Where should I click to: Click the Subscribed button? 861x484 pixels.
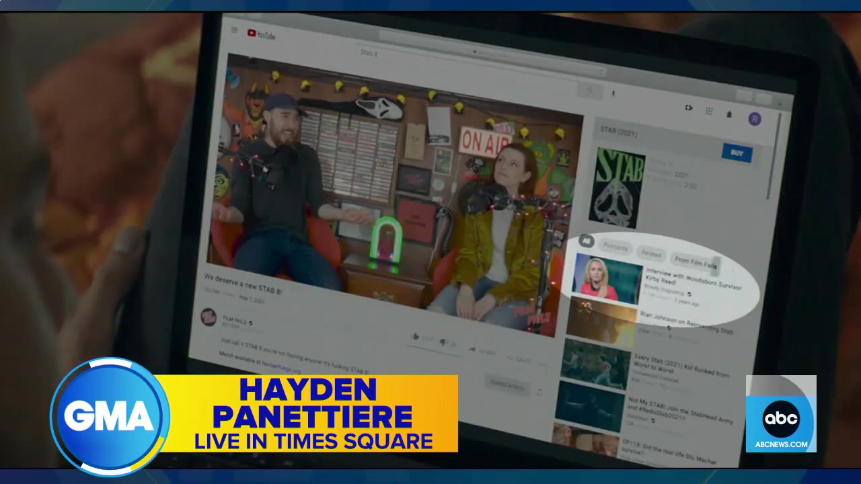coord(507,385)
